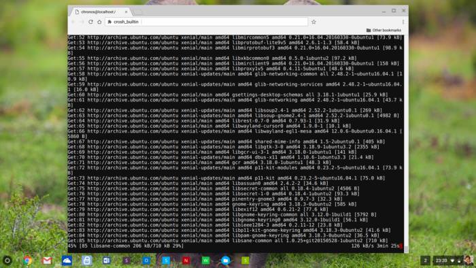Viewport: 476px width, 268px height.
Task: Open the Chrome OS launcher circle
Action: (7, 261)
